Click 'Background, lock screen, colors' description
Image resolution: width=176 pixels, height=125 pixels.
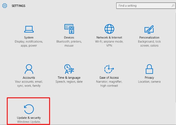tap(149, 43)
